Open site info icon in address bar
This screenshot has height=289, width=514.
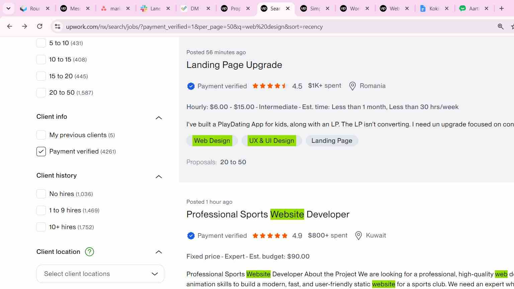tap(58, 26)
